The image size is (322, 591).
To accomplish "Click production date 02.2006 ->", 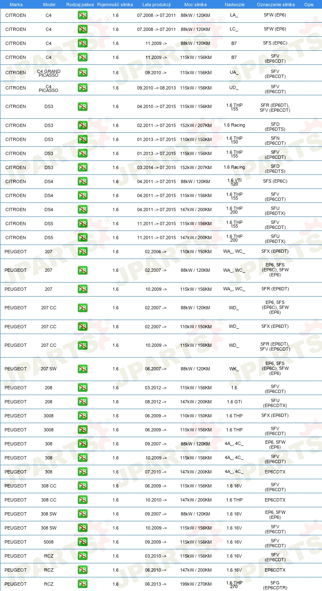I will 156,252.
